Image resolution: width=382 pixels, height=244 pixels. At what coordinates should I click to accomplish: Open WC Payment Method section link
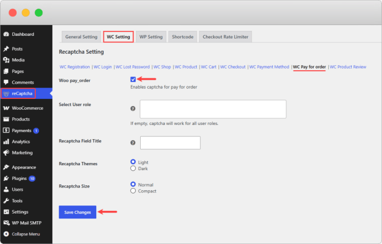[x=269, y=67]
